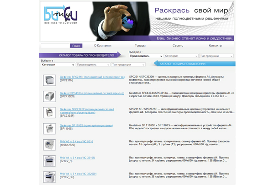The width and height of the screenshot is (274, 185).
Task: Click the БиТуСи Business-to-Customer logo
Action: 60,15
